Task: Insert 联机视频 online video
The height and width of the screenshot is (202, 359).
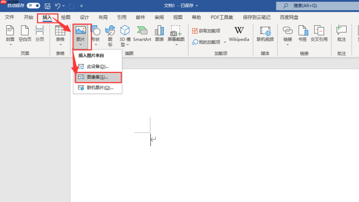Action: click(265, 34)
